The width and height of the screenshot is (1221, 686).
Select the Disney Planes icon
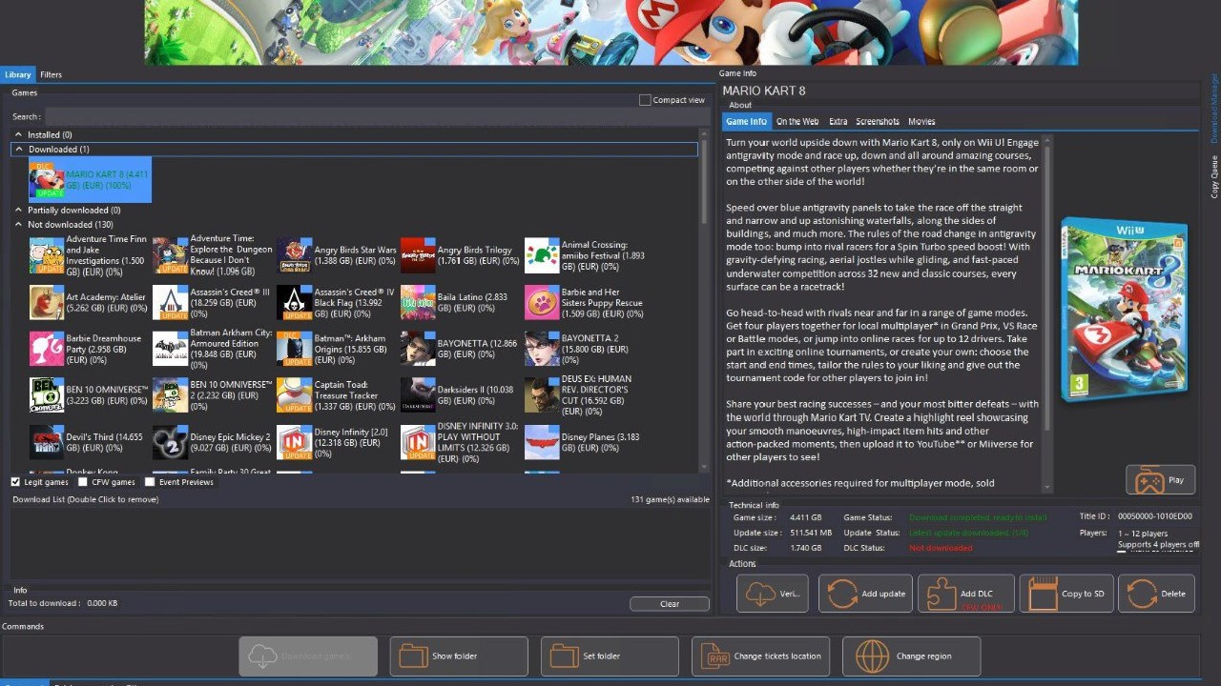coord(542,442)
